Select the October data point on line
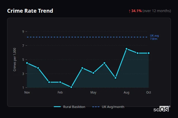Screen dimensions: 178x118 (x=148, y=53)
